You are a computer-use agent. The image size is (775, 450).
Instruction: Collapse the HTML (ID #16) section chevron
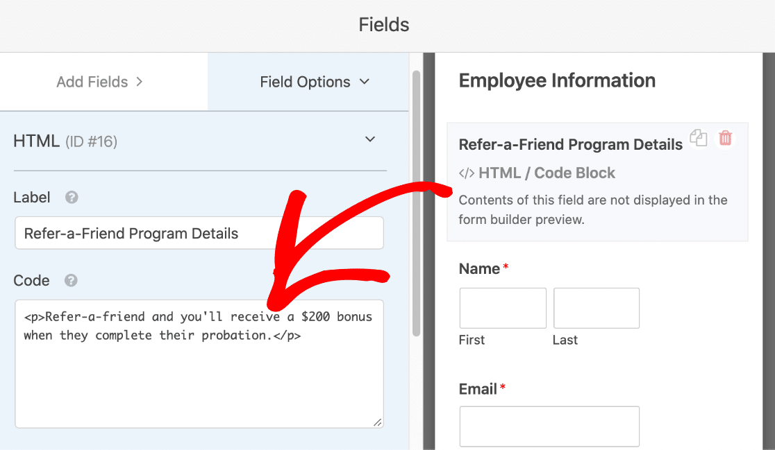click(369, 139)
